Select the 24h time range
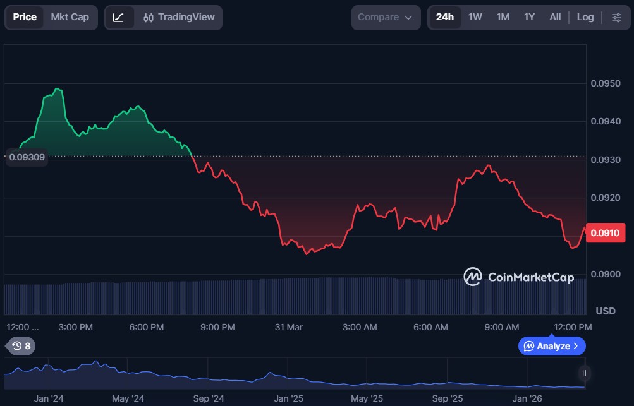This screenshot has width=634, height=406. point(444,17)
